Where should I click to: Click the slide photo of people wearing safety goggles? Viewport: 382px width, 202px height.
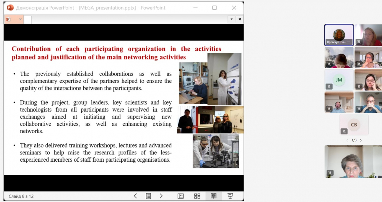[x=210, y=120]
